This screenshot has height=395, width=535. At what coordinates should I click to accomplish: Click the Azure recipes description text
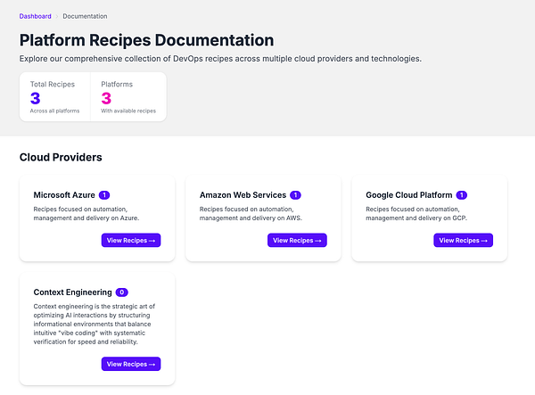pos(86,213)
